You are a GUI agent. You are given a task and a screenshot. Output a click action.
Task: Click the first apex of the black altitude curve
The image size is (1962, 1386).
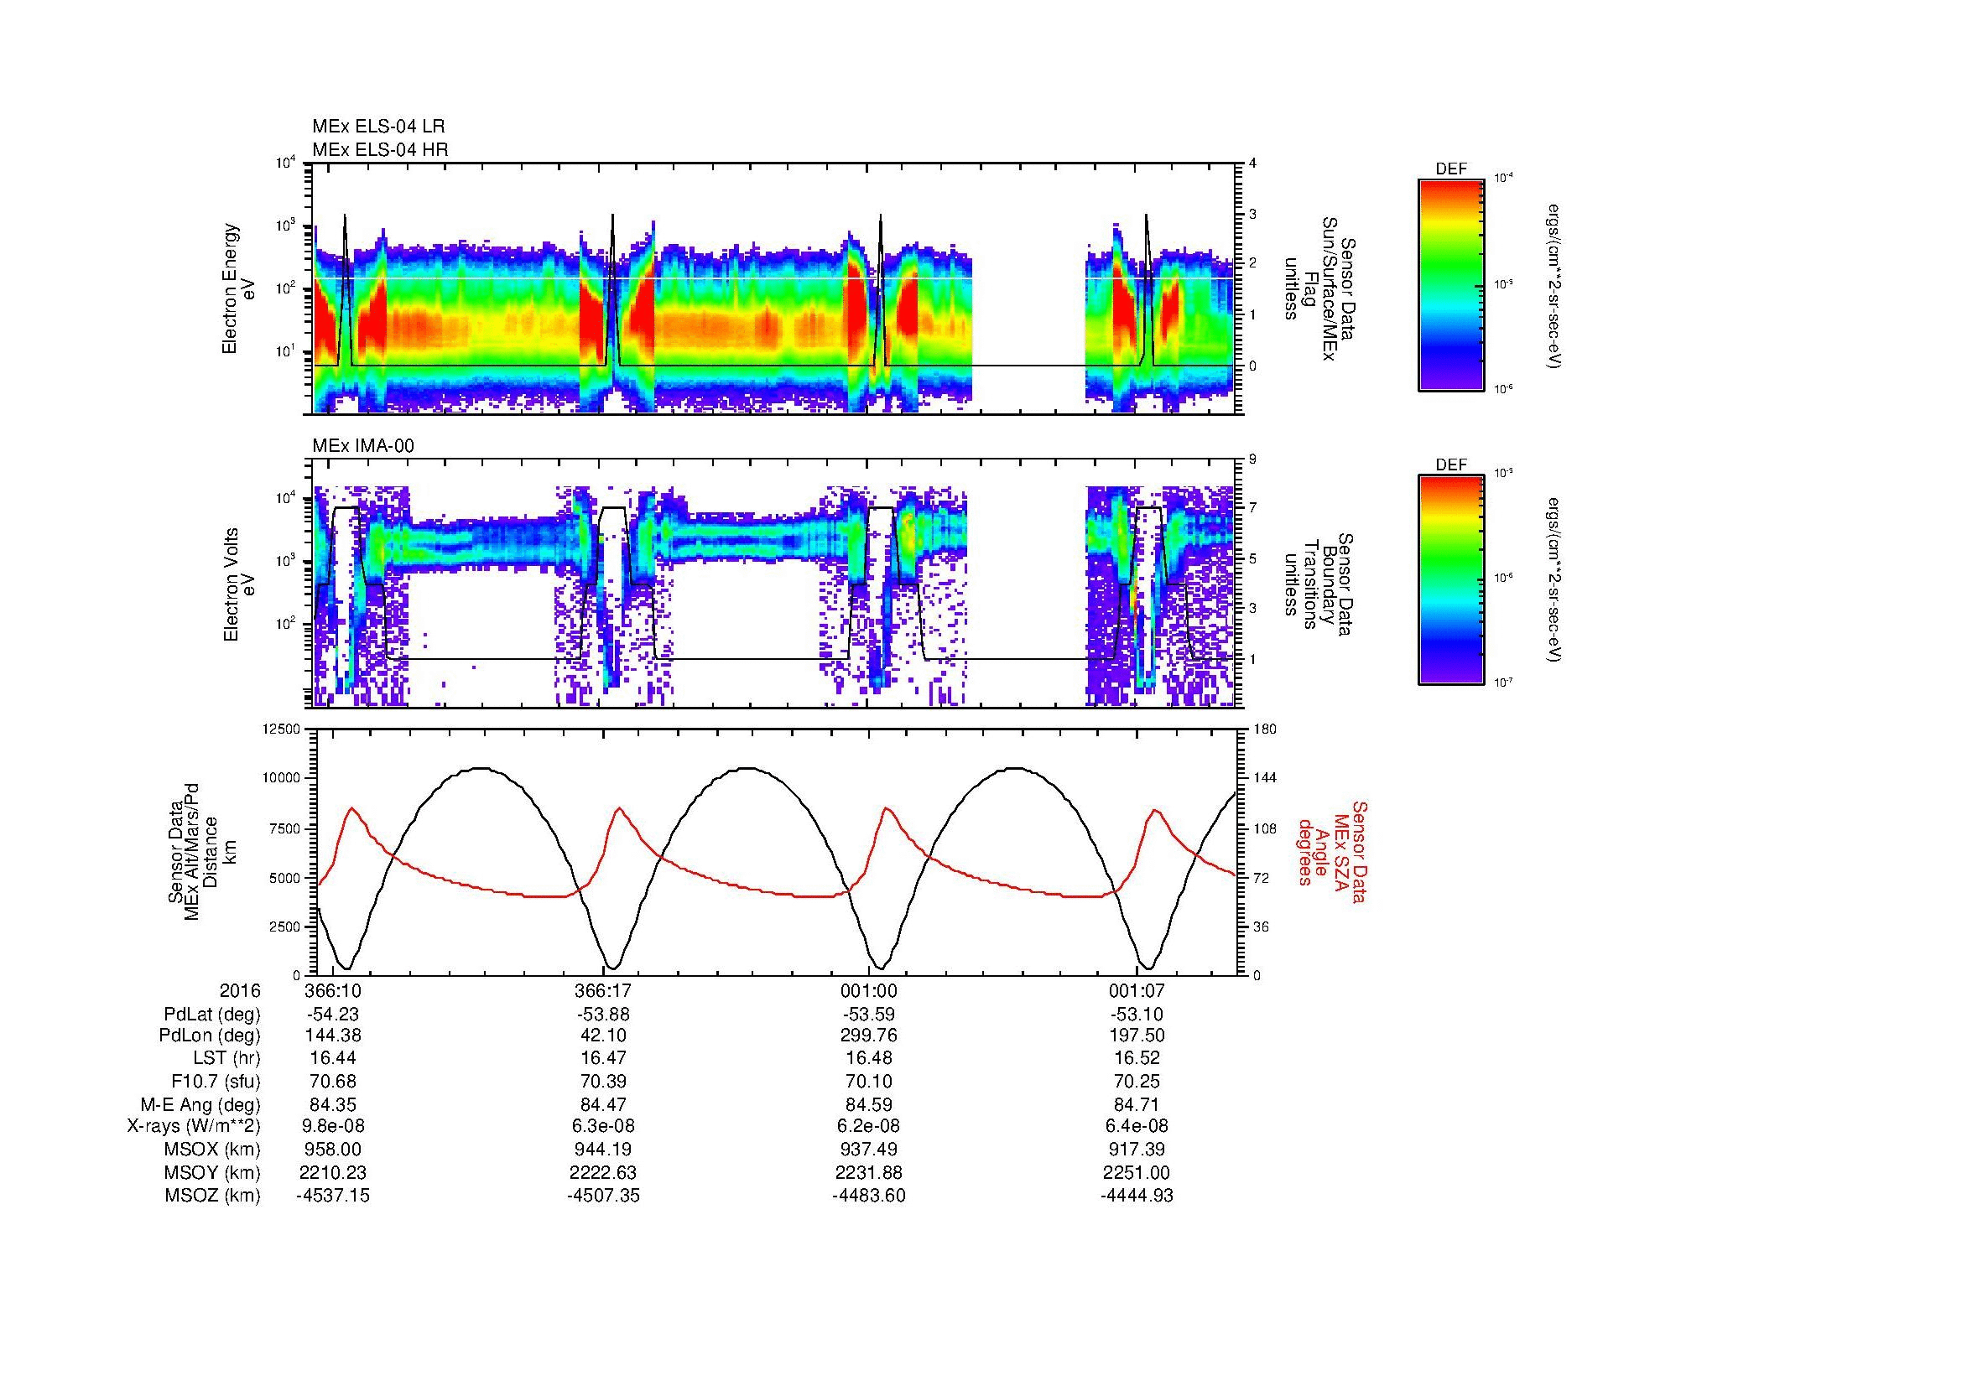481,768
